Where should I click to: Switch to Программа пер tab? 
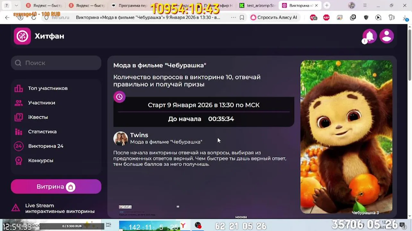click(x=129, y=5)
